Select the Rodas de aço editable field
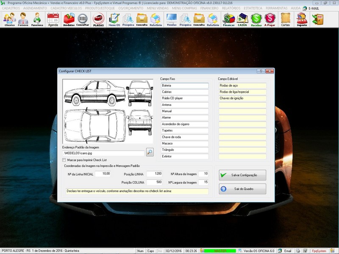Screen dimensions: 339x254 242,86
